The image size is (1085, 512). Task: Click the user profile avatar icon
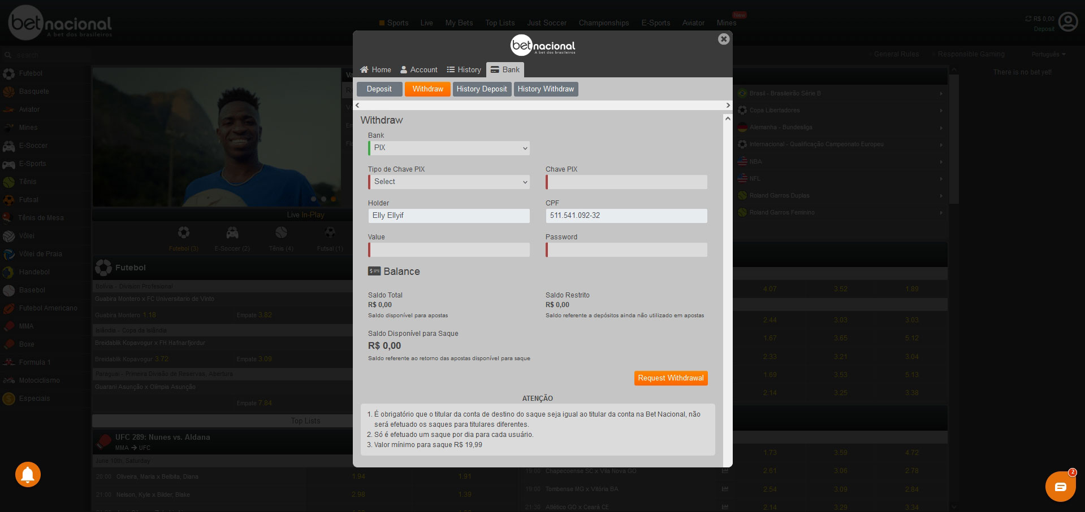(1068, 22)
